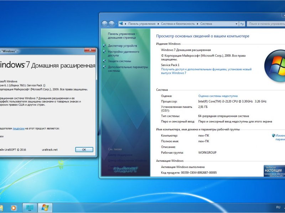Click the Перо и сенсорный ввод недоступны value
Image resolution: width=285 pixels, height=213 pixels.
click(x=235, y=121)
